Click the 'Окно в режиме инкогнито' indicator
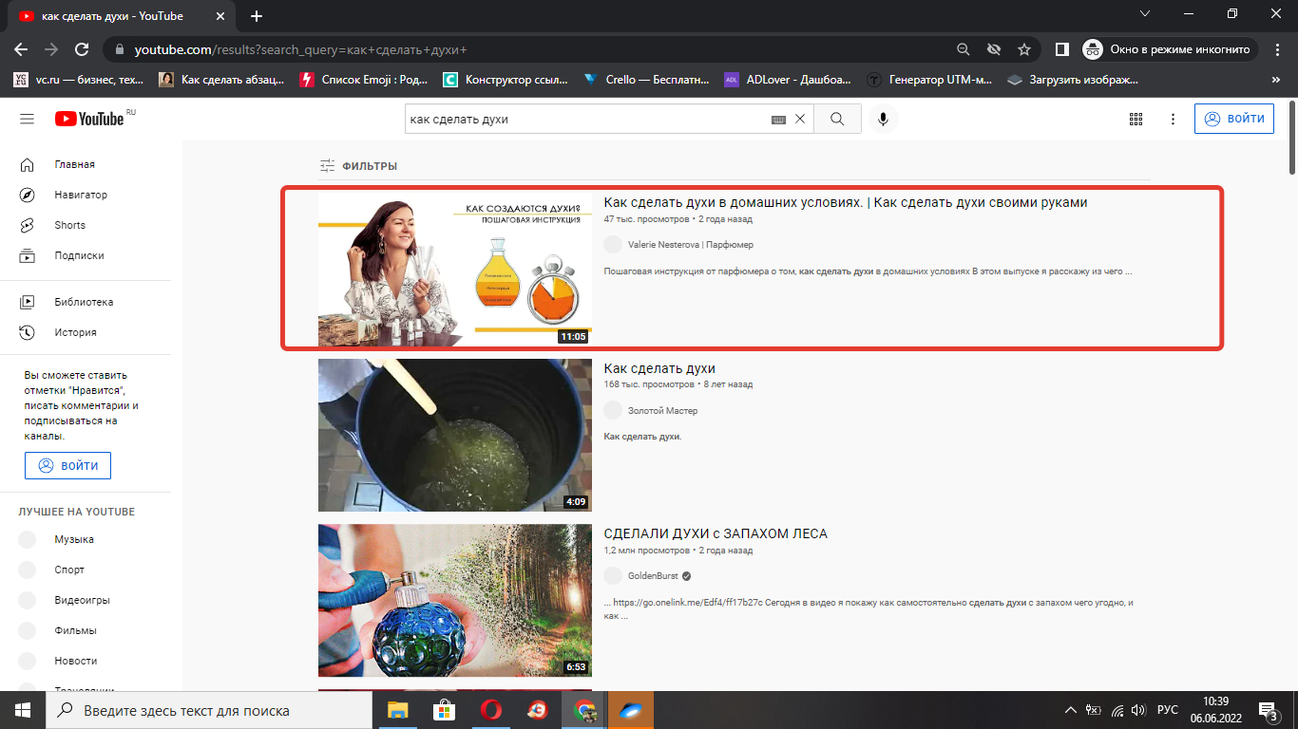Image resolution: width=1298 pixels, height=729 pixels. click(x=1169, y=49)
